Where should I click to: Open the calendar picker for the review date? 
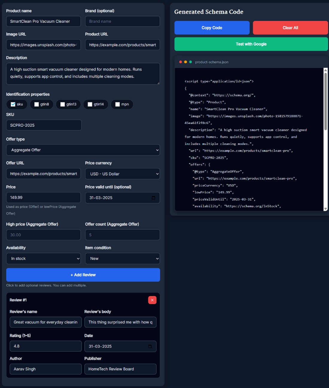(x=150, y=346)
